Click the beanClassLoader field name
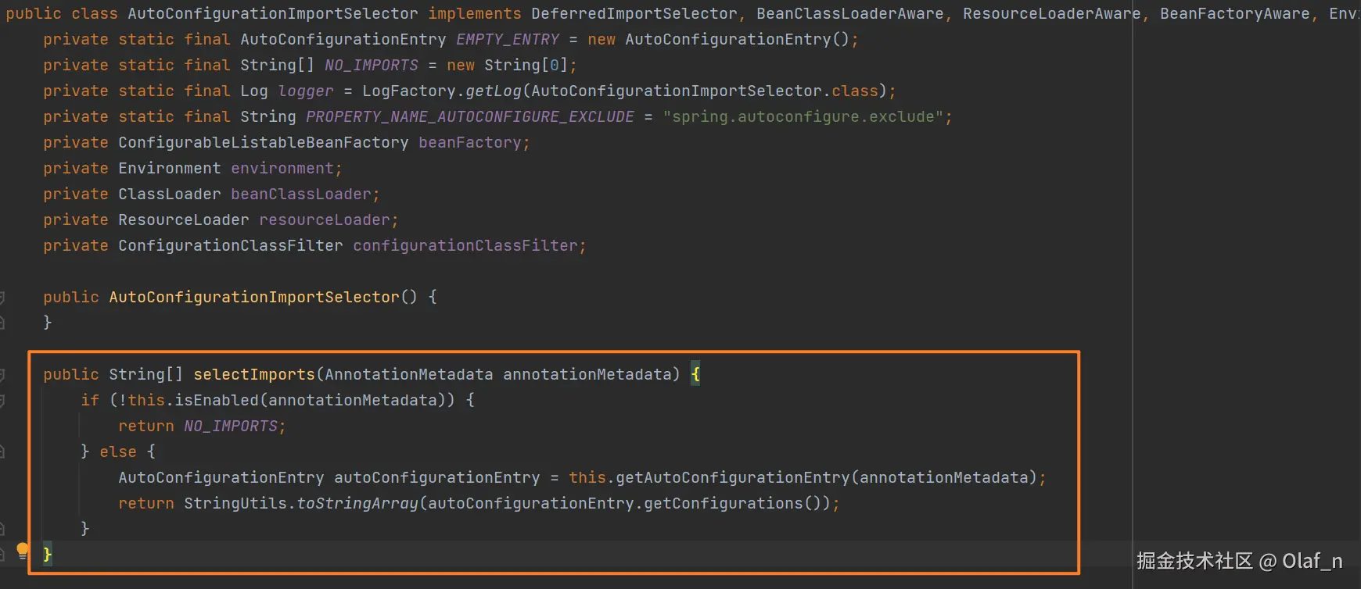1361x589 pixels. [301, 194]
